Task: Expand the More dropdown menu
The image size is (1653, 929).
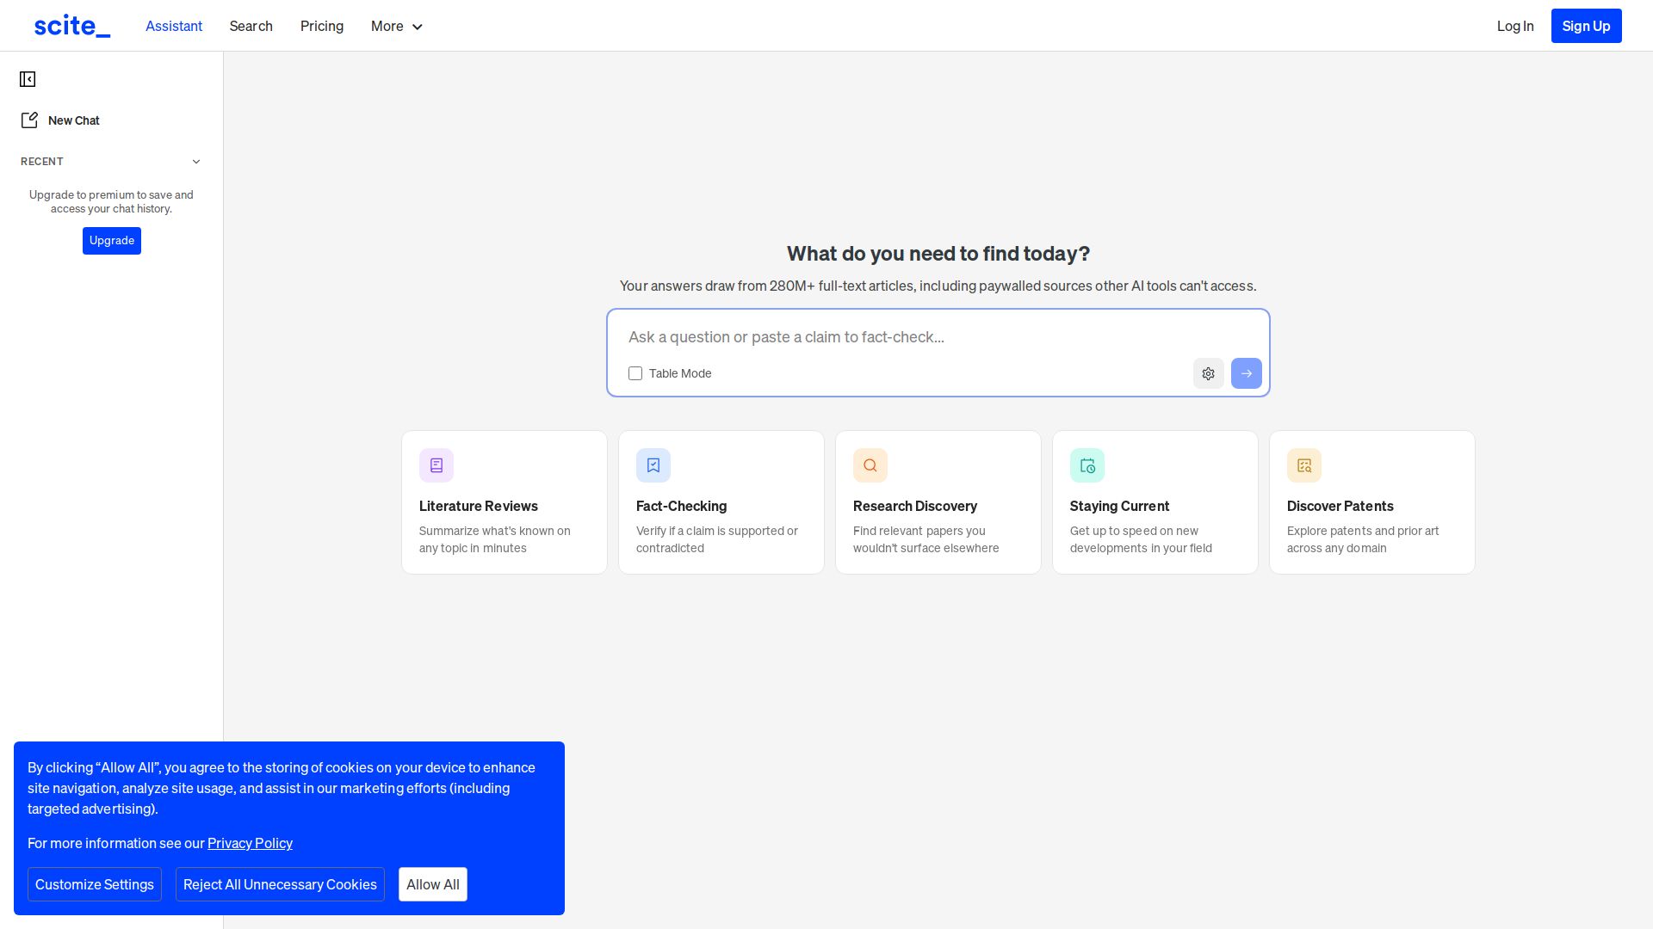Action: (x=397, y=27)
